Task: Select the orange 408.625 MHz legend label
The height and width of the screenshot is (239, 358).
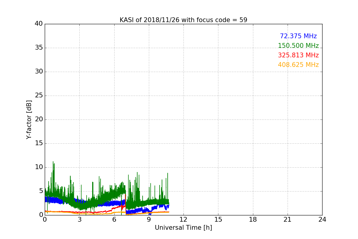Action: click(x=298, y=65)
